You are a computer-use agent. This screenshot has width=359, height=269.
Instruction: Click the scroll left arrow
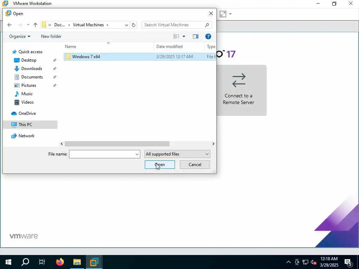tap(62, 144)
